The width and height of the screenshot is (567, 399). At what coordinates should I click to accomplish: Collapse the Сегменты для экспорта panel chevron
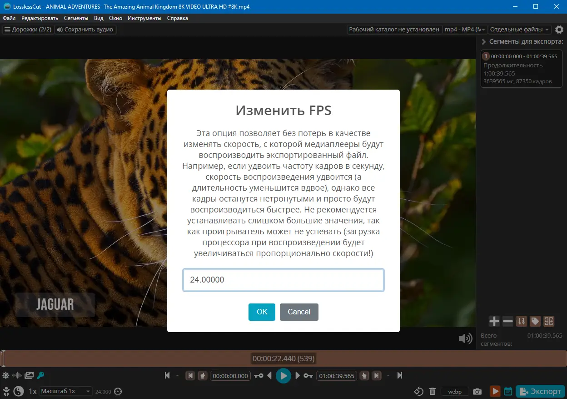tap(484, 42)
